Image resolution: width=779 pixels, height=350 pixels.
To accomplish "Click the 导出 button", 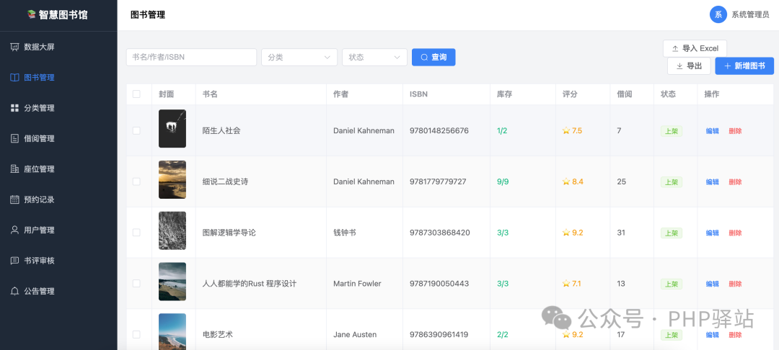I will [x=689, y=66].
